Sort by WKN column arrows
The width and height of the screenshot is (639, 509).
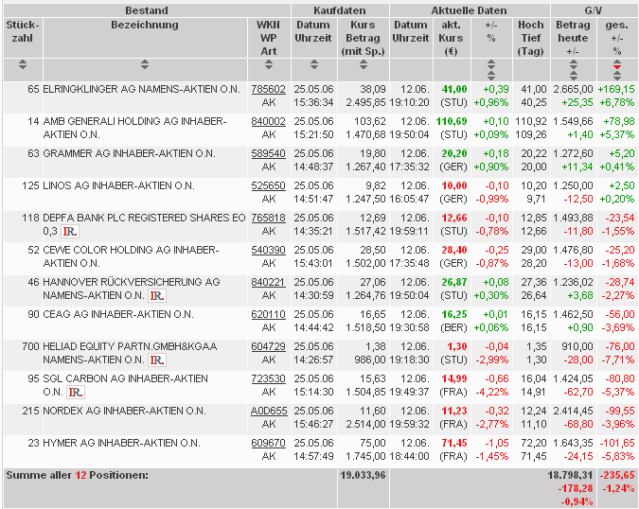[269, 64]
